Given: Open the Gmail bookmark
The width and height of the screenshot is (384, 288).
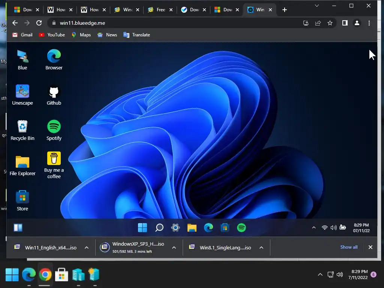Looking at the screenshot, I should click(22, 35).
